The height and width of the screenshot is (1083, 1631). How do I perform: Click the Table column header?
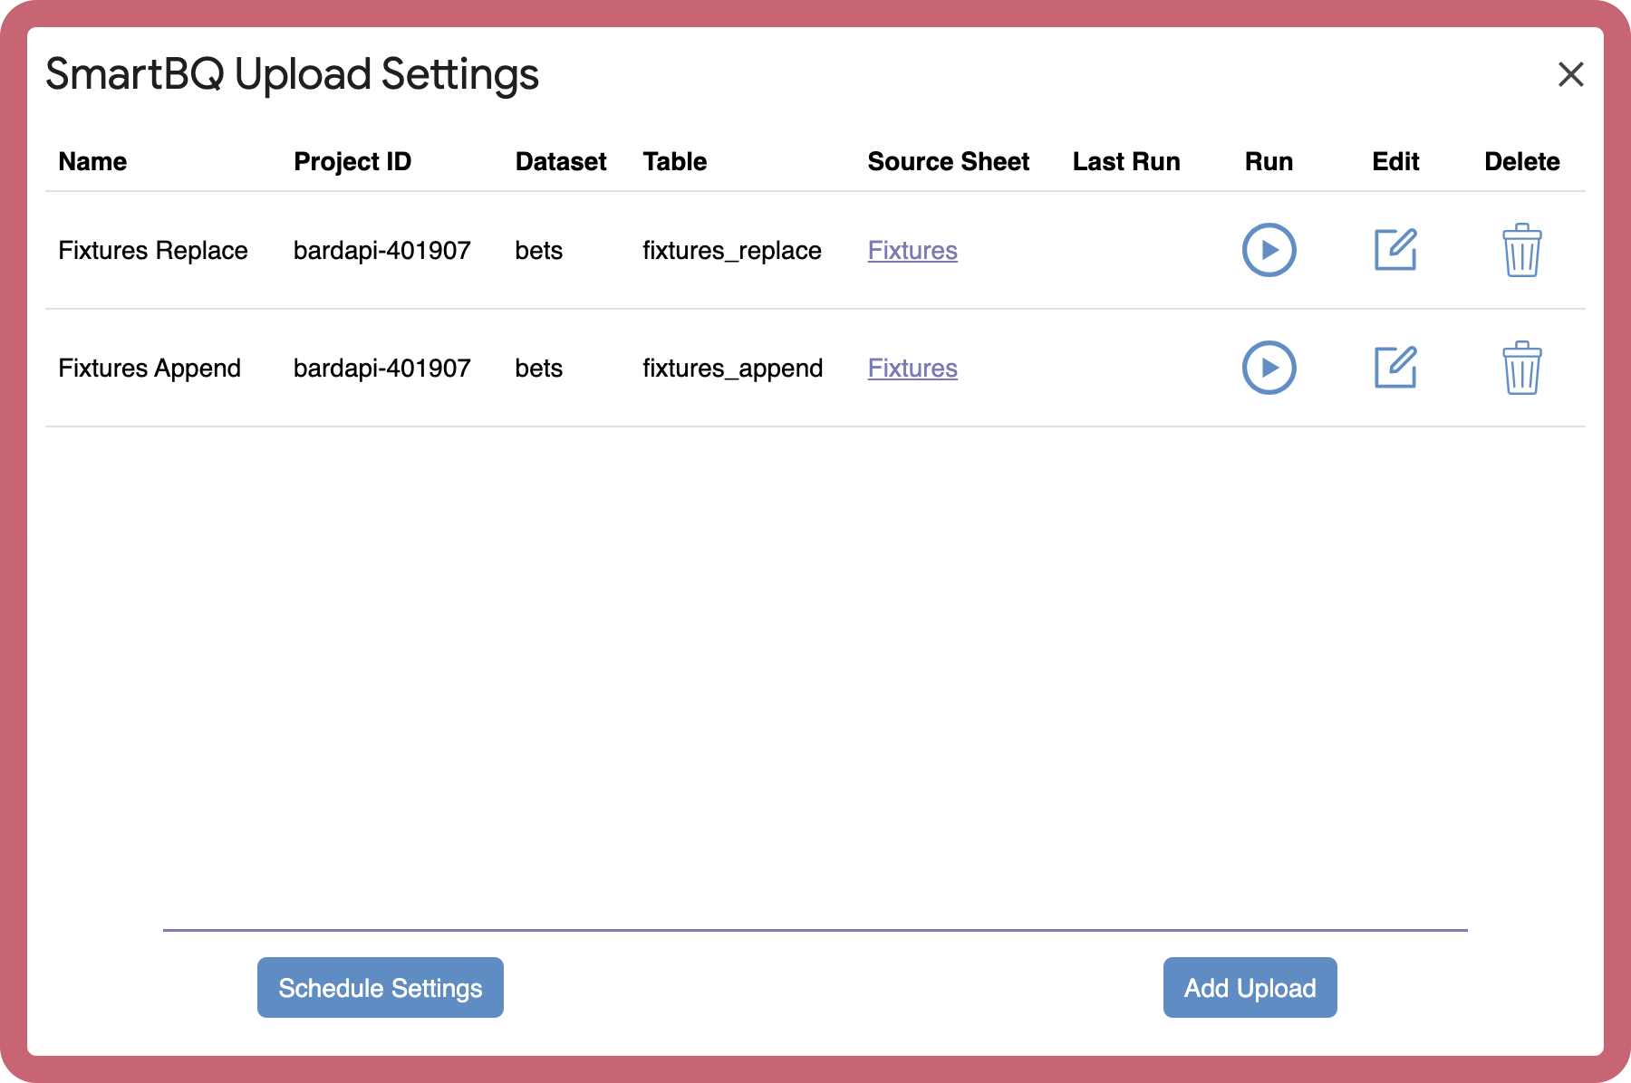(675, 161)
